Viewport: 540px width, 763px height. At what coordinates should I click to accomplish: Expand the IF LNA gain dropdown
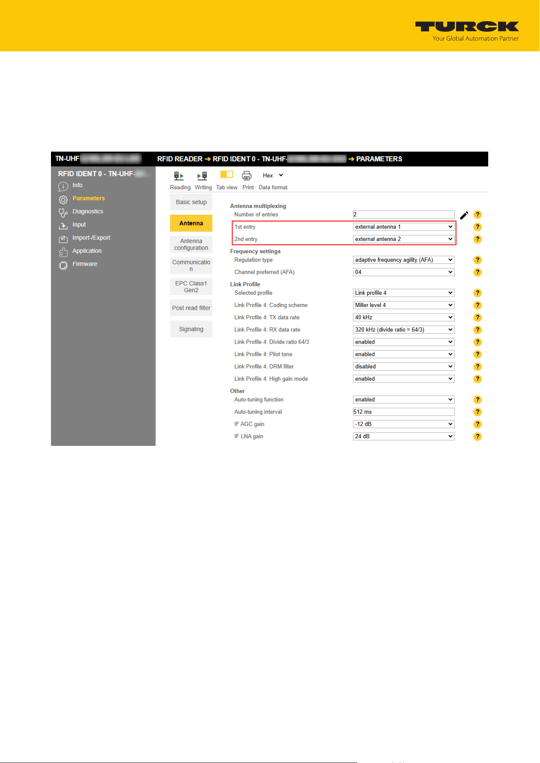[404, 437]
